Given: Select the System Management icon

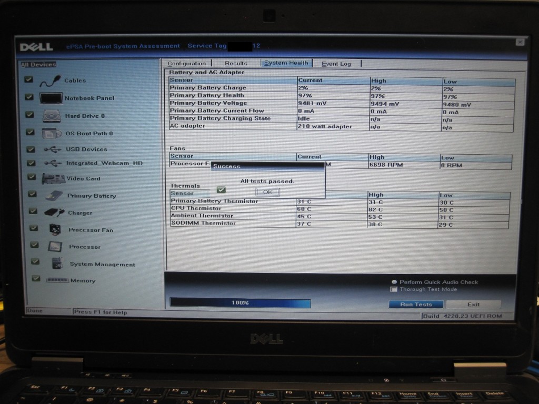Looking at the screenshot, I should (x=57, y=264).
